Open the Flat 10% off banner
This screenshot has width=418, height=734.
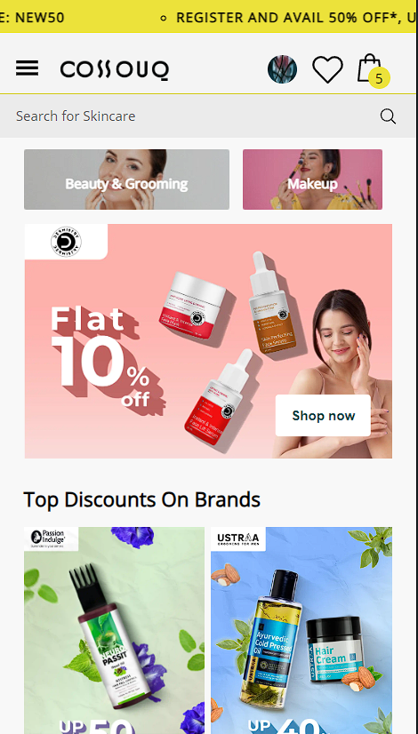tap(208, 341)
